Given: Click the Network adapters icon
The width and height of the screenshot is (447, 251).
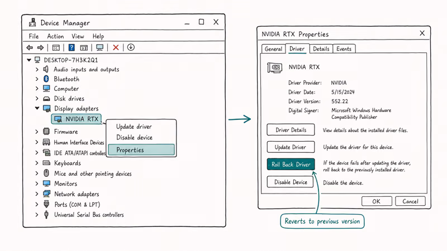Looking at the screenshot, I should click(x=46, y=194).
